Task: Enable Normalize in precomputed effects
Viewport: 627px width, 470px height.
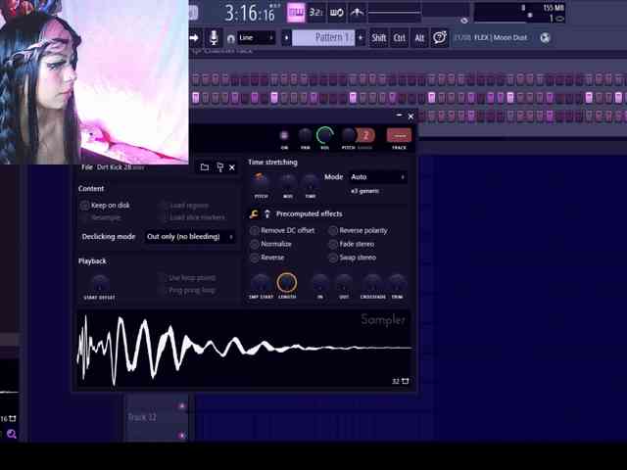Action: [255, 244]
